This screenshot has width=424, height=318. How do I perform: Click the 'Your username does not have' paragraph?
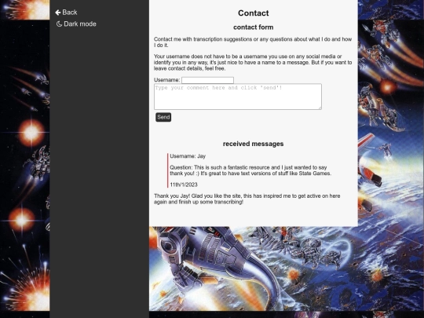(253, 63)
